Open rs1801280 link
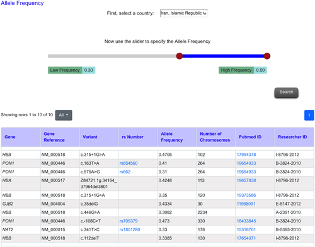The width and height of the screenshot is (315, 247). tap(130, 229)
